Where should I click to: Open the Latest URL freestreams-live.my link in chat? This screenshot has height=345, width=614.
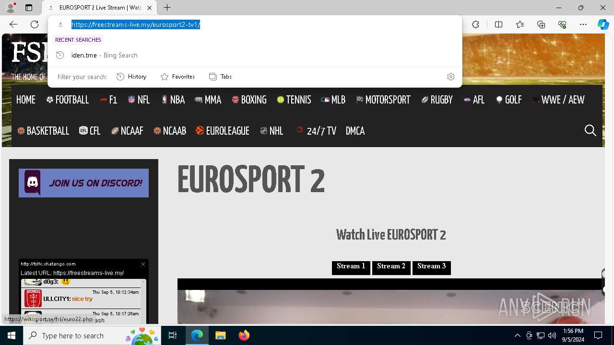[x=89, y=273]
